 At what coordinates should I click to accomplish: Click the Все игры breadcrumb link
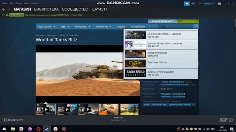click(40, 36)
